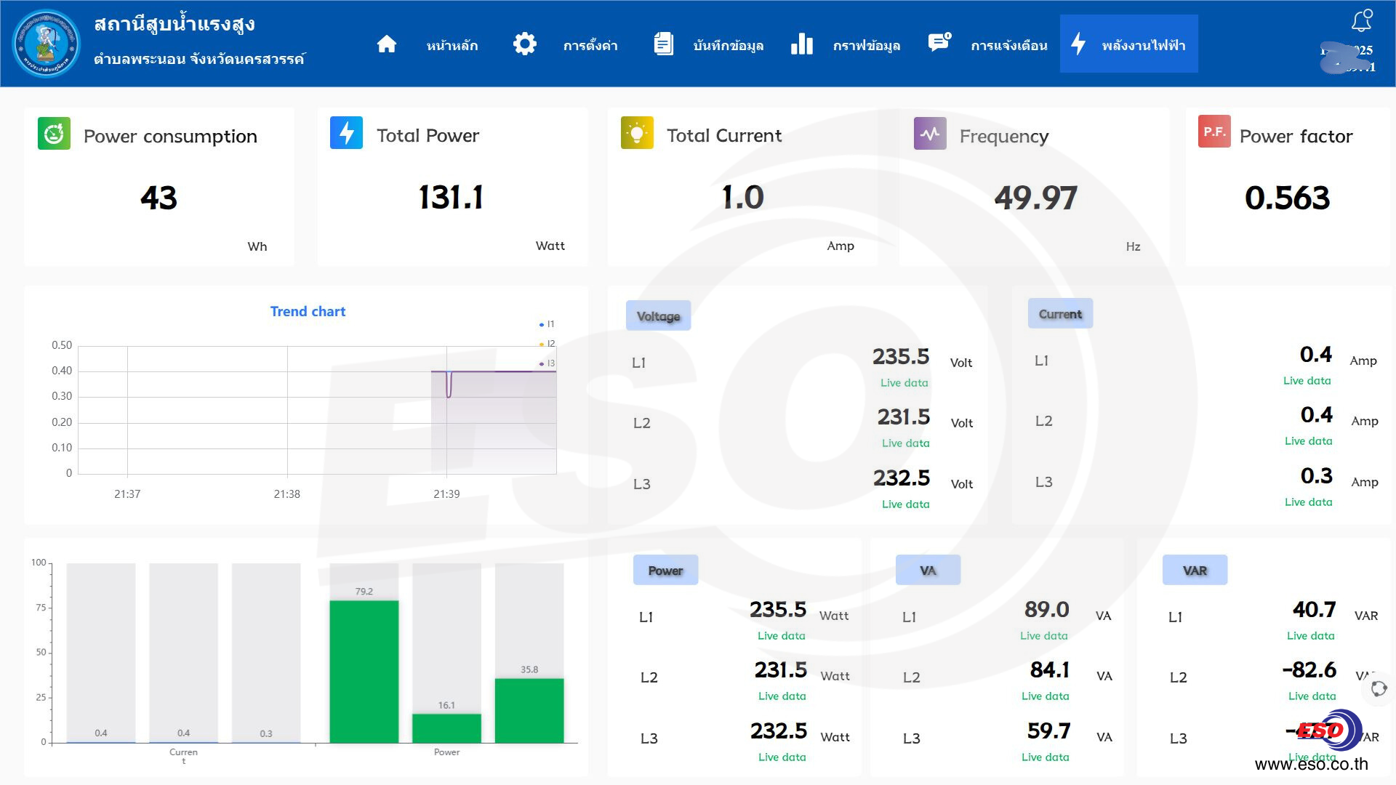Toggle I1 series in Trend chart legend
This screenshot has width=1396, height=785.
click(547, 324)
